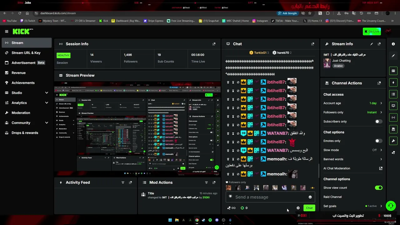Go to Achievements page
This screenshot has height=225, width=400.
[27, 83]
